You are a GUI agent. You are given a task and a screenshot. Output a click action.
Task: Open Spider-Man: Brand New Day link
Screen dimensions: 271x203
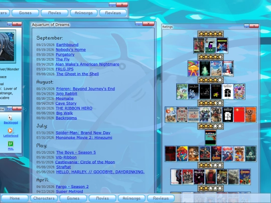pyautogui.click(x=83, y=133)
